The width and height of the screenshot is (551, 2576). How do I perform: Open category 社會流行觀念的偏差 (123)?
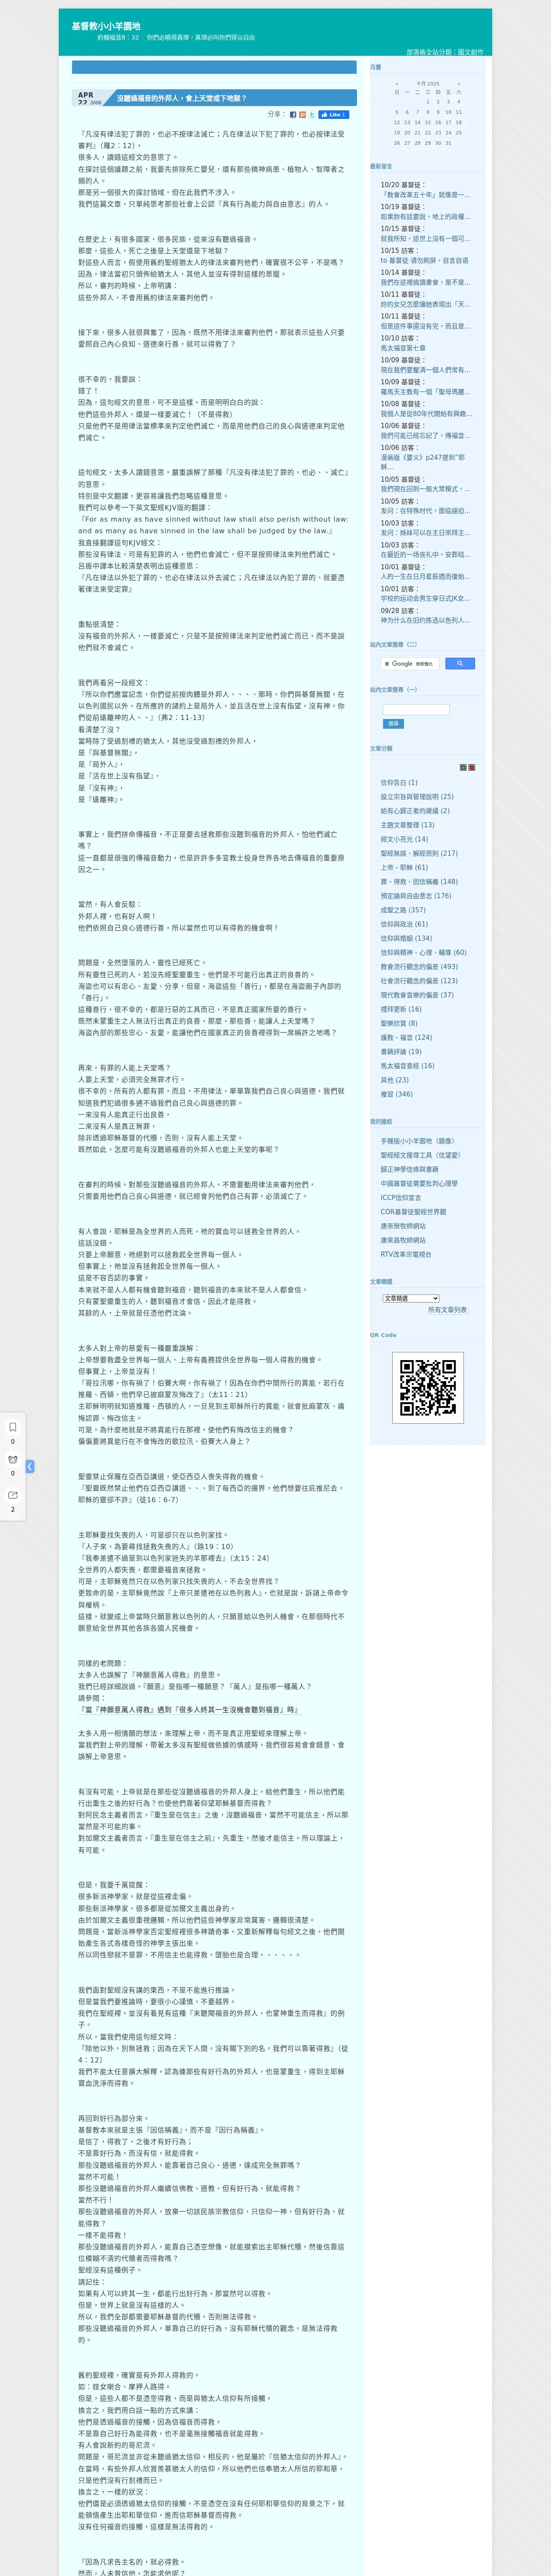[419, 981]
